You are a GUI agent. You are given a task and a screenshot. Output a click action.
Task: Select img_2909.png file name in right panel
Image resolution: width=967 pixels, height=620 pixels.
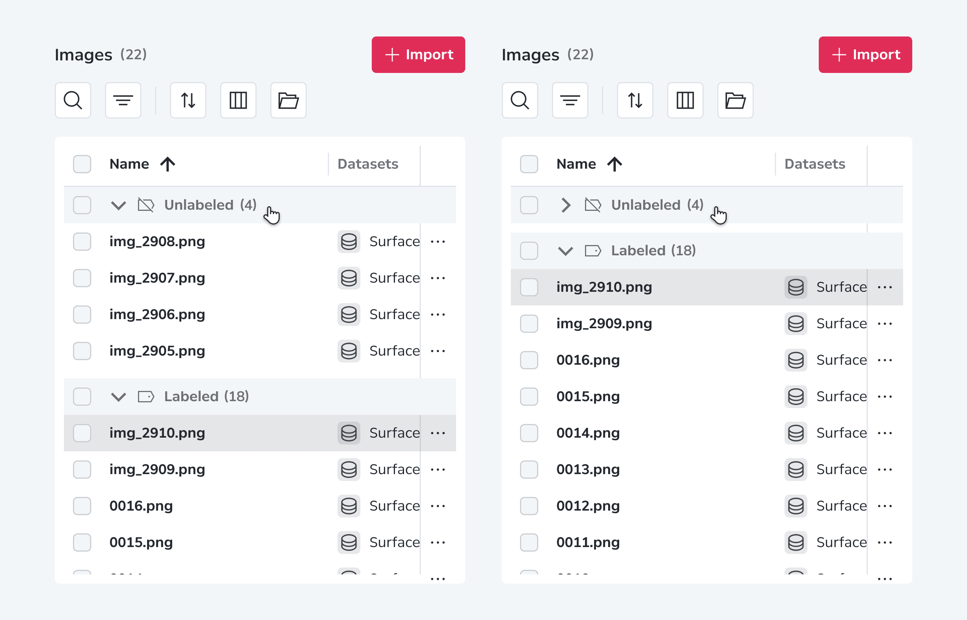pyautogui.click(x=604, y=324)
